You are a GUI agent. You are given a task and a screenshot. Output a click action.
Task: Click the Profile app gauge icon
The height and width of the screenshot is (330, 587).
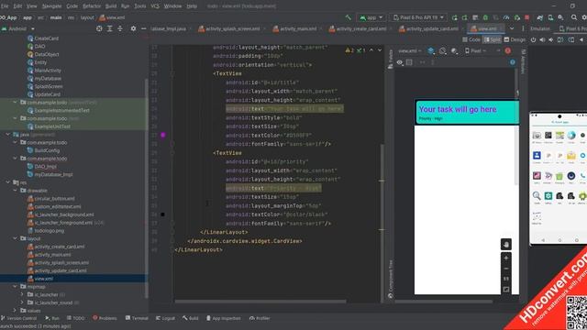point(506,17)
